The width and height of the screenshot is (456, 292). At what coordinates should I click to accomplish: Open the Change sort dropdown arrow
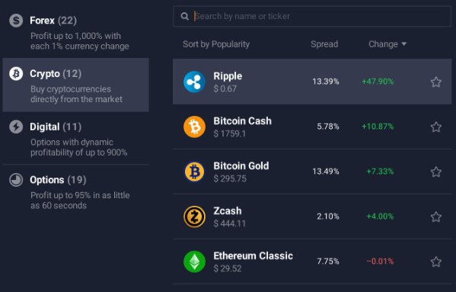(x=404, y=44)
